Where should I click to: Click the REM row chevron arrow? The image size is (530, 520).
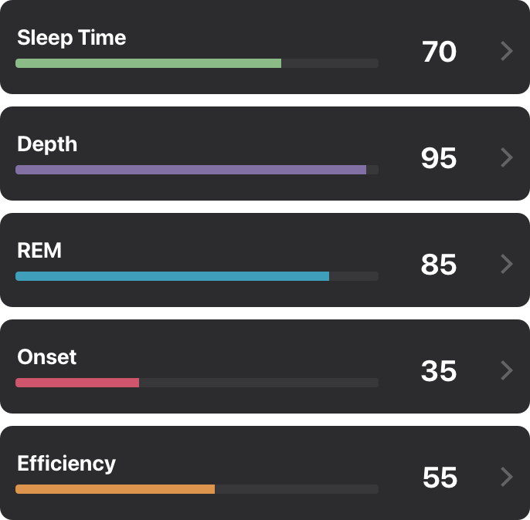(x=507, y=265)
